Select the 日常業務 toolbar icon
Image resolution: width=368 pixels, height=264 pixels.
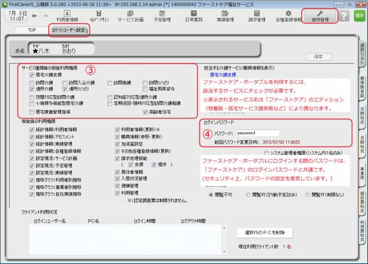pyautogui.click(x=194, y=15)
